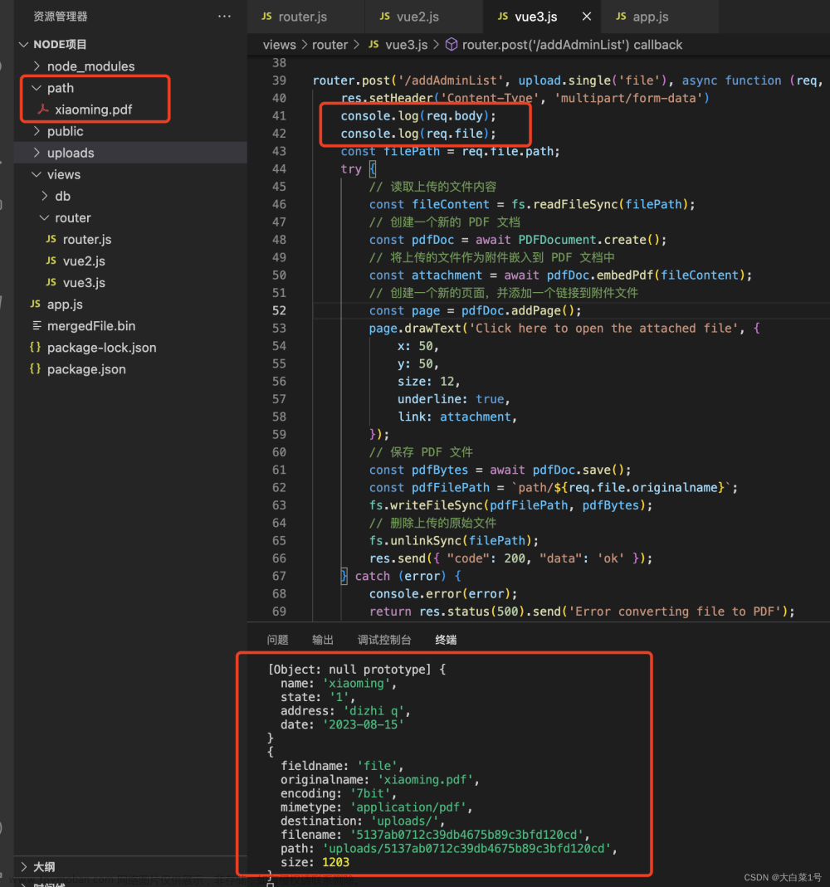Open the 调试控制台 debug console tab
This screenshot has height=887, width=830.
[384, 640]
